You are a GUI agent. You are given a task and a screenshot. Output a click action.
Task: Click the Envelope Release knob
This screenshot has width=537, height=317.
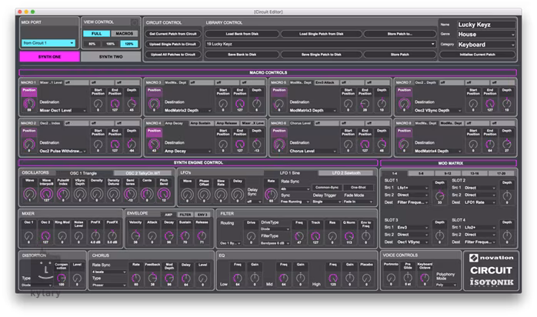[202, 235]
